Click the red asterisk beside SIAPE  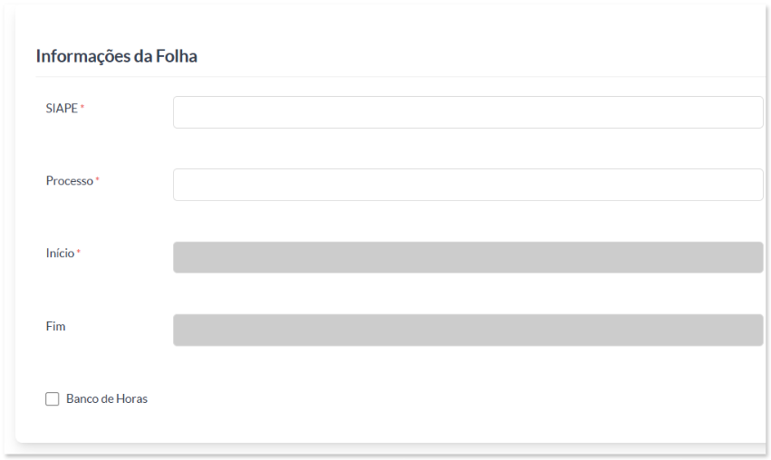pyautogui.click(x=82, y=106)
